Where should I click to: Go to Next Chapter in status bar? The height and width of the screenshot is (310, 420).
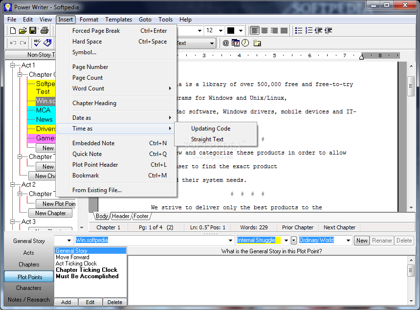pyautogui.click(x=339, y=227)
